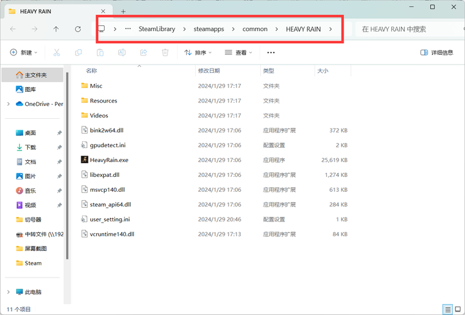Expand the chevron after the PC icon

point(115,29)
